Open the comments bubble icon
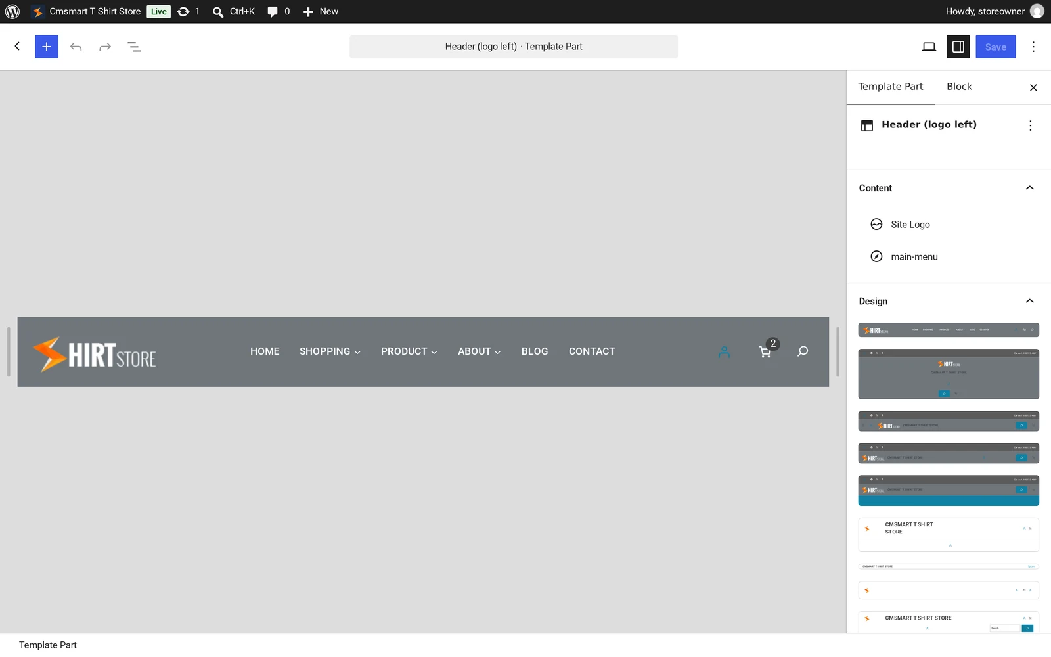 pyautogui.click(x=279, y=11)
